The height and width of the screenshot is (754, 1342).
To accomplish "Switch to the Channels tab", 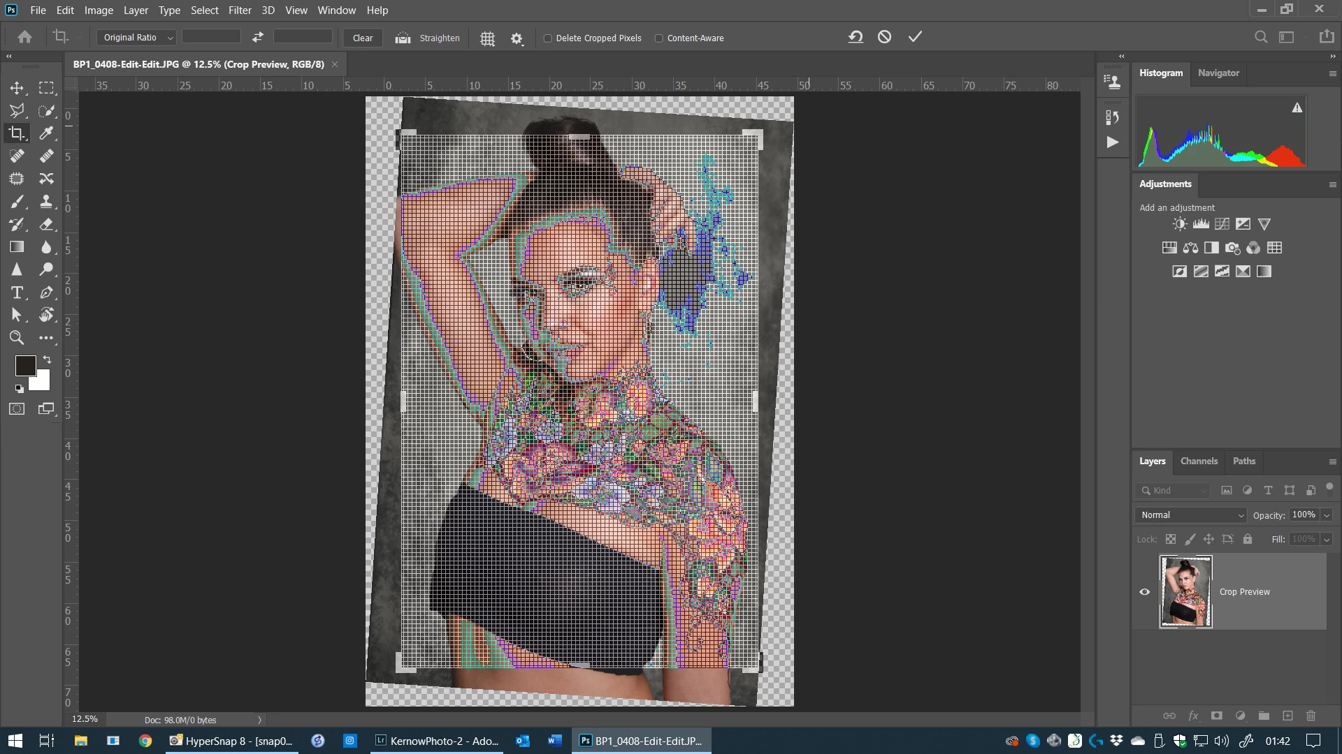I will tap(1198, 461).
